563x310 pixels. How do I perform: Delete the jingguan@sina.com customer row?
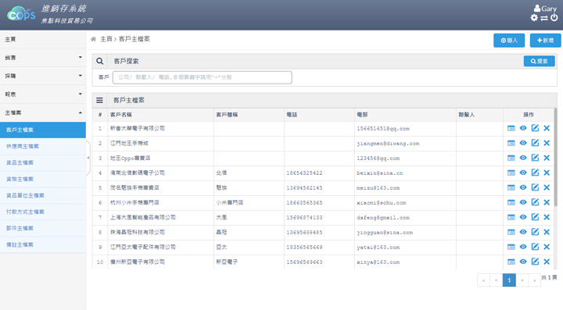(547, 232)
